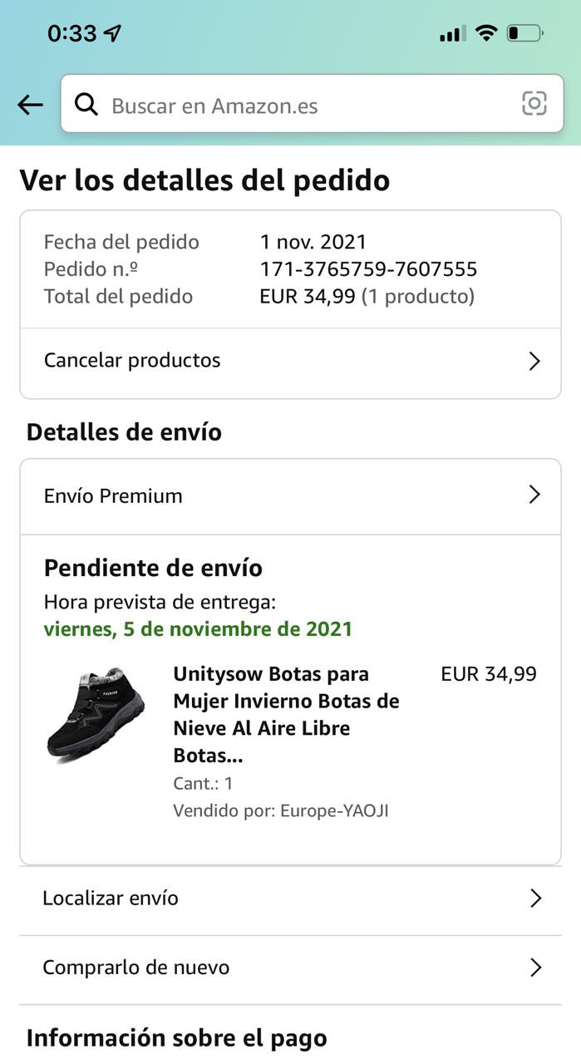Image resolution: width=581 pixels, height=1064 pixels.
Task: Tap the back arrow icon
Action: pyautogui.click(x=30, y=105)
